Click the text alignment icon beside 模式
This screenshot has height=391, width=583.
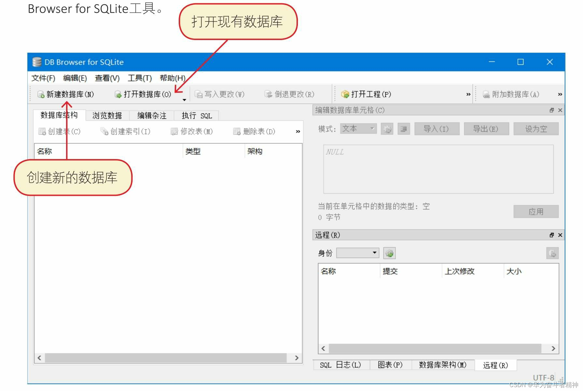point(404,129)
